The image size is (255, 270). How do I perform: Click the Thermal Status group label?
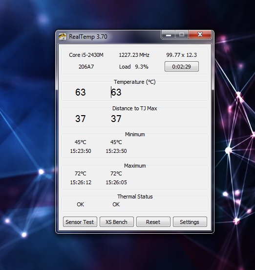[x=135, y=196]
